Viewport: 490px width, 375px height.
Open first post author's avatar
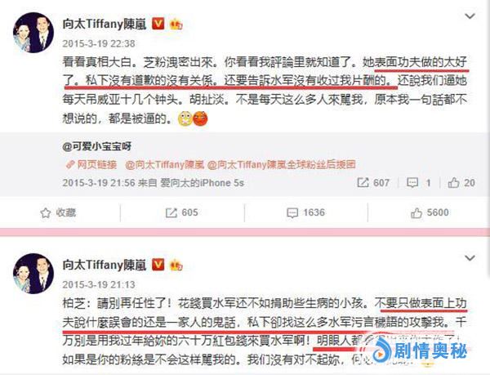pyautogui.click(x=33, y=33)
